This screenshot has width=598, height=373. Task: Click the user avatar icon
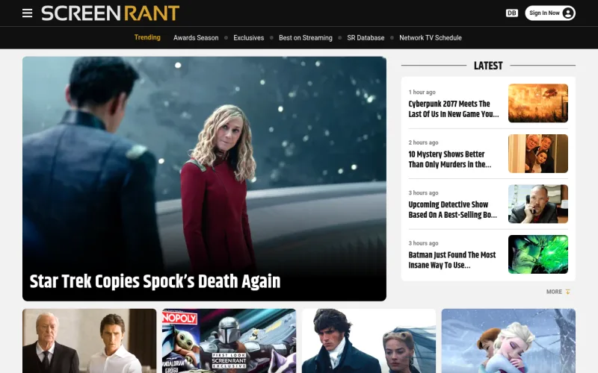567,13
